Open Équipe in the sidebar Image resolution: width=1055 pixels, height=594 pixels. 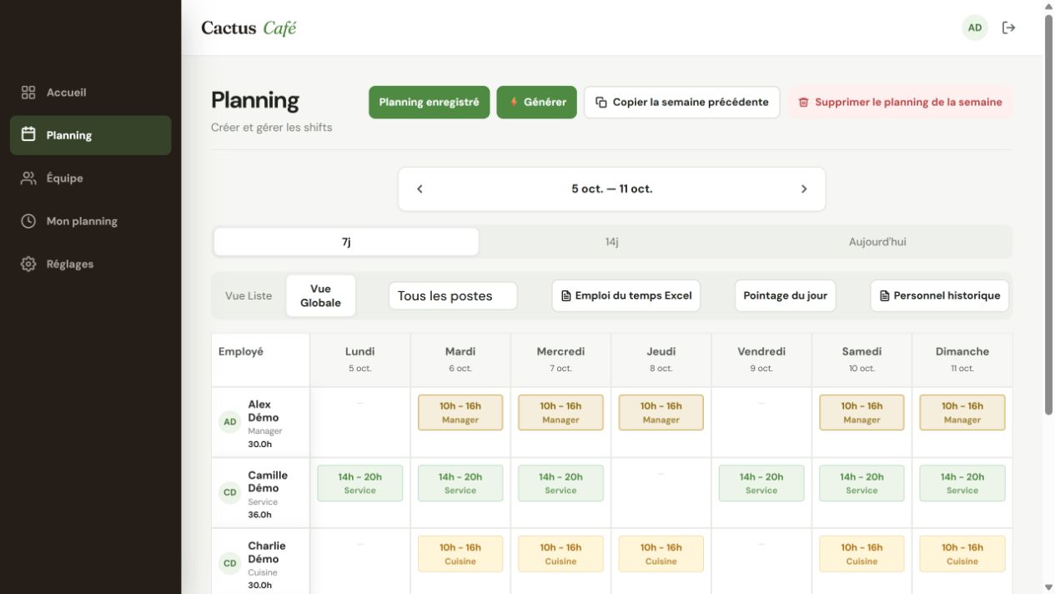pyautogui.click(x=91, y=178)
